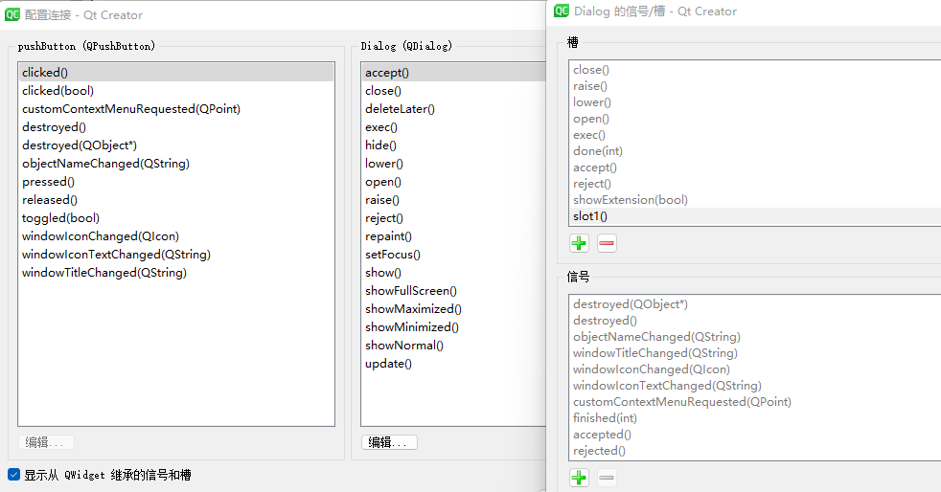Select lower() in the 槽 list of the signals/slots window
Image resolution: width=941 pixels, height=492 pixels.
click(755, 101)
